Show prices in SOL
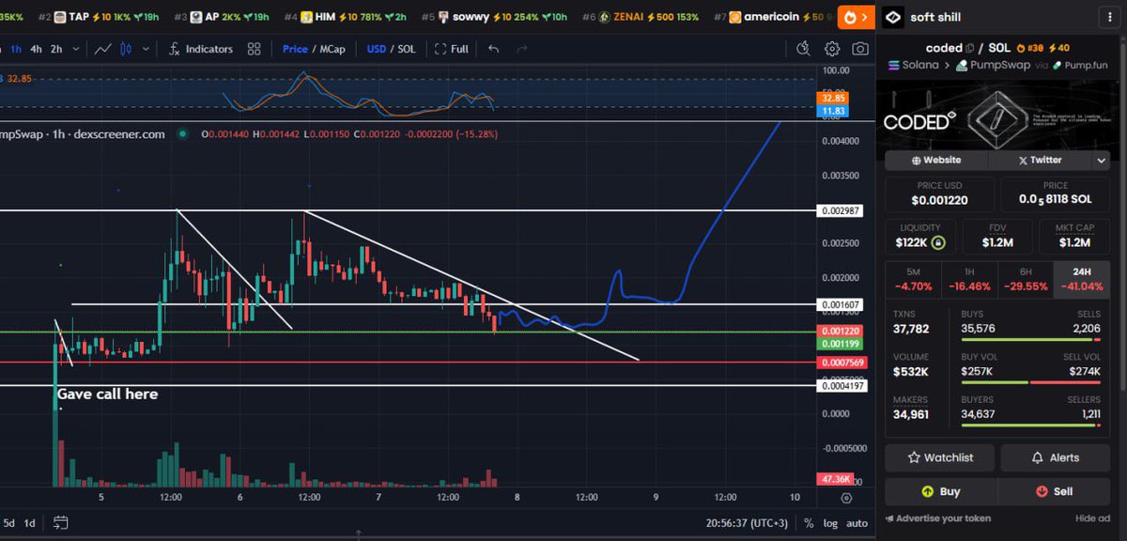 (x=408, y=49)
